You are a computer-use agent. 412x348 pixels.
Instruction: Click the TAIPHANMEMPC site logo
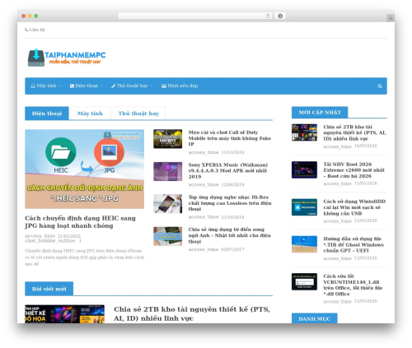tap(67, 58)
